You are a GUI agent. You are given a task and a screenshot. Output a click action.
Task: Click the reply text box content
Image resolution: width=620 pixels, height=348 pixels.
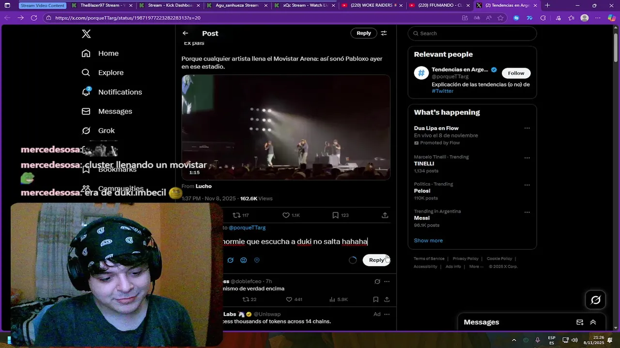(295, 242)
